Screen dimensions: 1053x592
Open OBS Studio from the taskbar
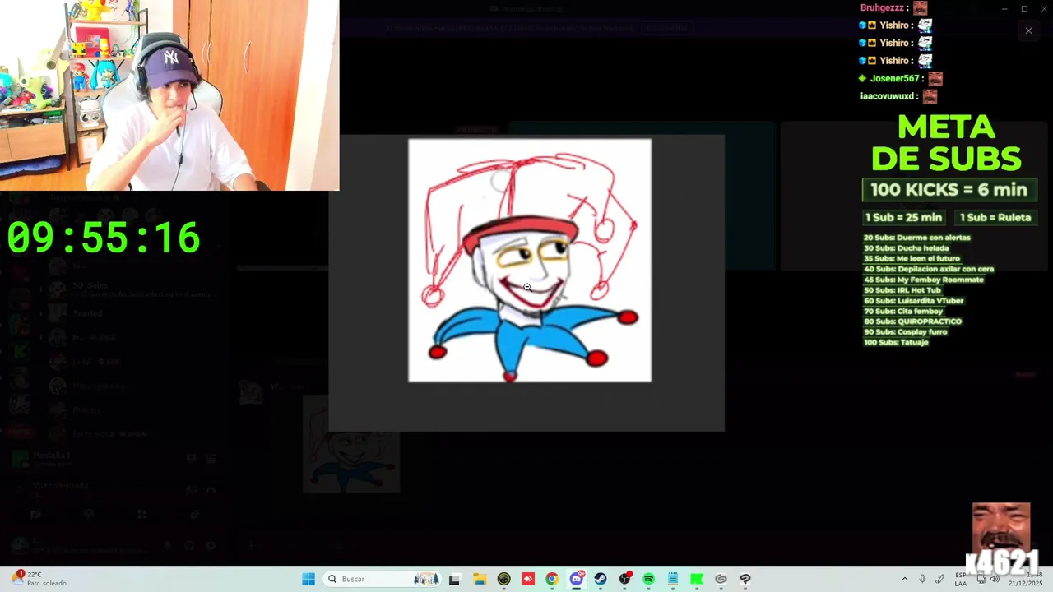(625, 579)
